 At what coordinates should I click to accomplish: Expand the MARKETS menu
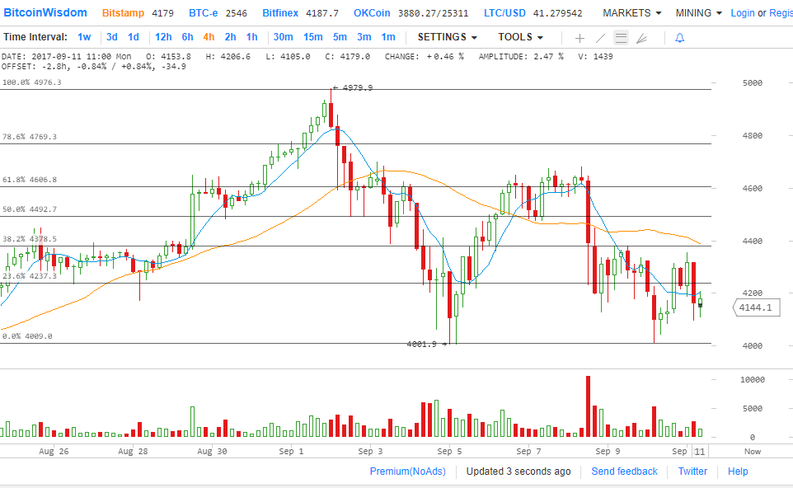(x=631, y=13)
